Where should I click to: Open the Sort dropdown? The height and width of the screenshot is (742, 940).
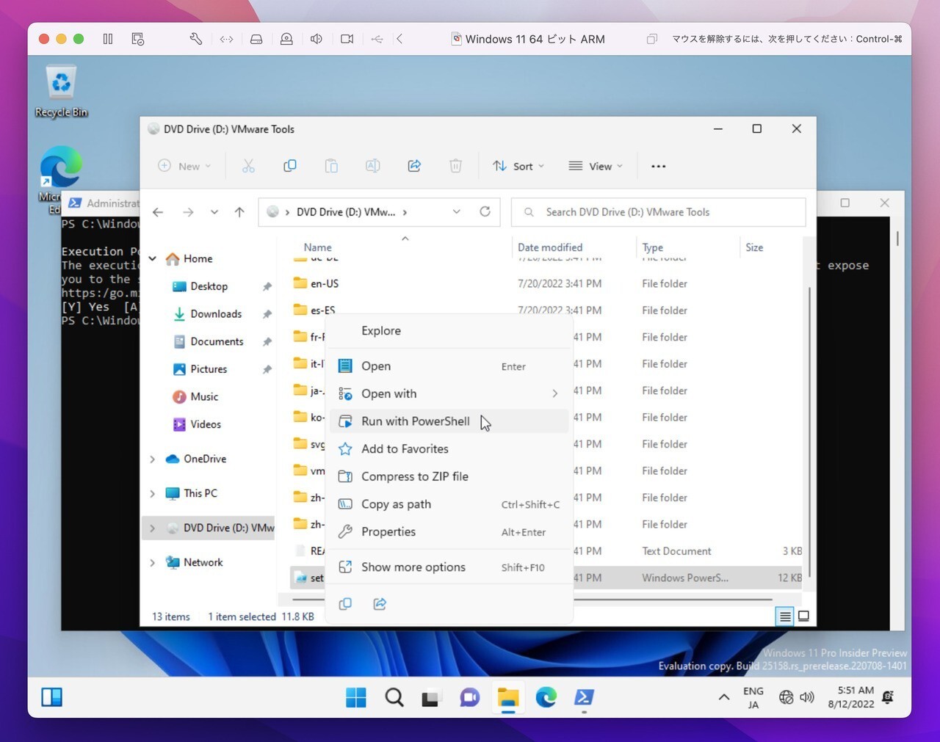coord(518,167)
